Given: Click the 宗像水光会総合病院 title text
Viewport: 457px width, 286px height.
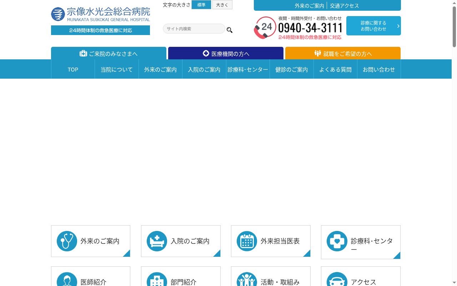Looking at the screenshot, I should (x=108, y=11).
